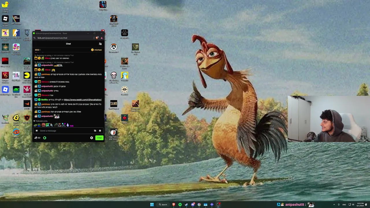The image size is (370, 208).
Task: Launch Celeste strawberry desktop icon
Action: point(125,118)
